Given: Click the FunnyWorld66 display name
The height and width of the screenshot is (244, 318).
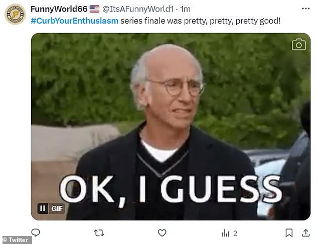Looking at the screenshot, I should tap(59, 9).
